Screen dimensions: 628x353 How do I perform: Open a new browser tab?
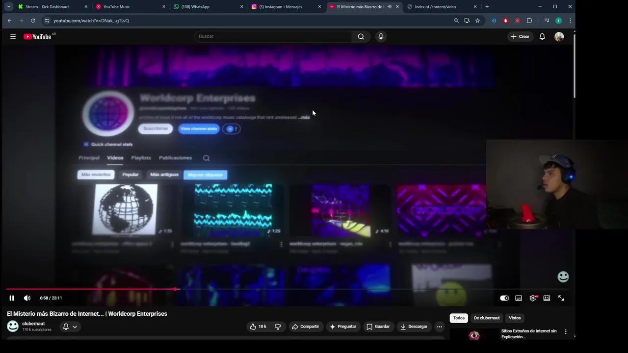(x=487, y=7)
